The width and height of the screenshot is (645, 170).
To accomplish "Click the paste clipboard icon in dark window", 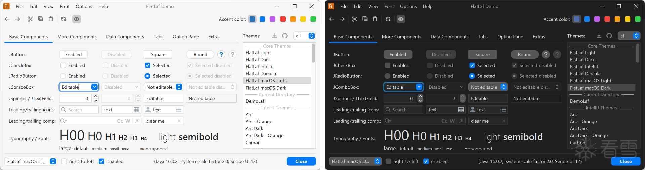I will coord(375,19).
